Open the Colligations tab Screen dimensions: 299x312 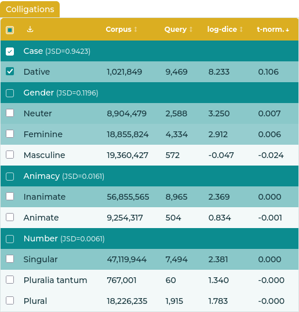point(30,9)
